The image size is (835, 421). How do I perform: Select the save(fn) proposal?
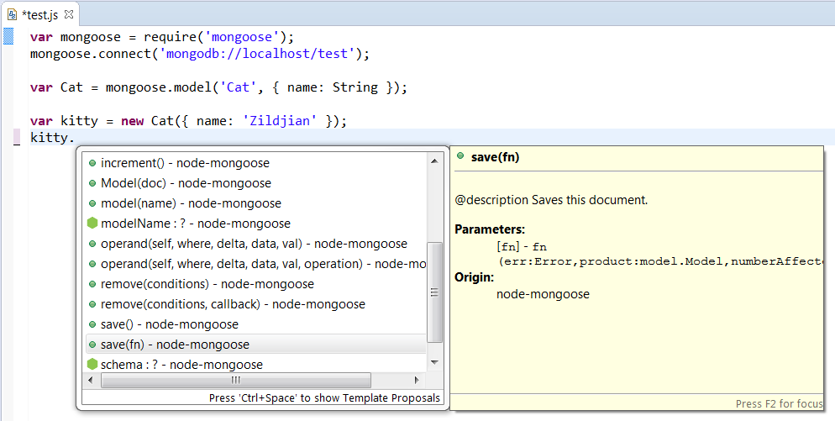click(175, 345)
